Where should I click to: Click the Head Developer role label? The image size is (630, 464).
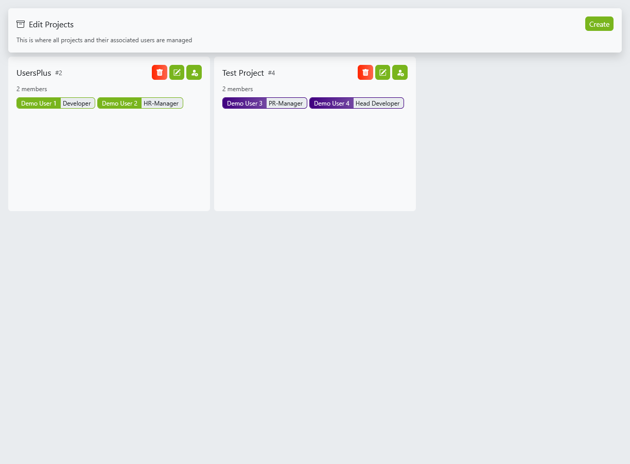tap(377, 104)
